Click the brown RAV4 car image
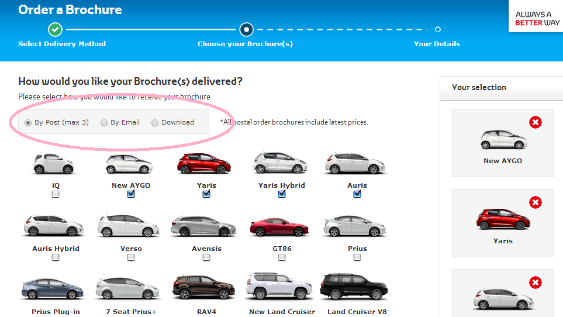Screen dimensions: 563x317 (x=203, y=287)
